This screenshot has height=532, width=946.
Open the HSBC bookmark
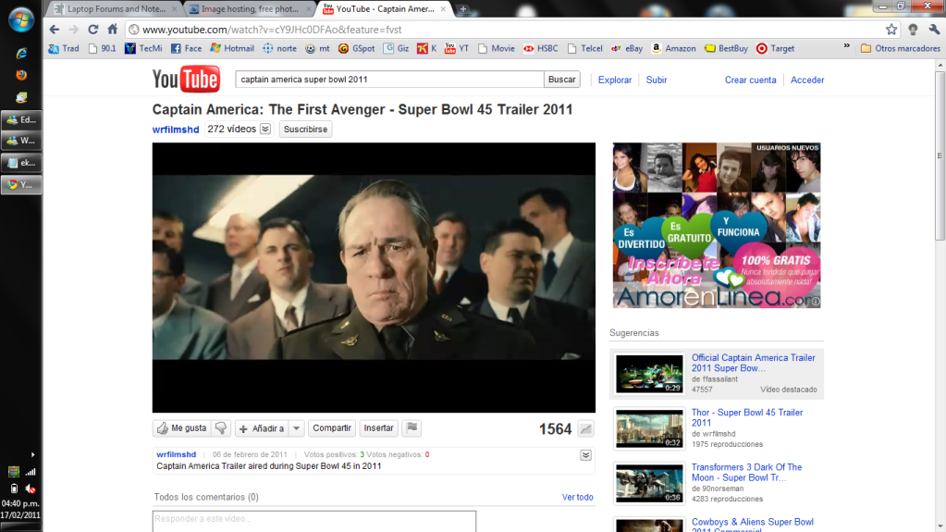(541, 48)
